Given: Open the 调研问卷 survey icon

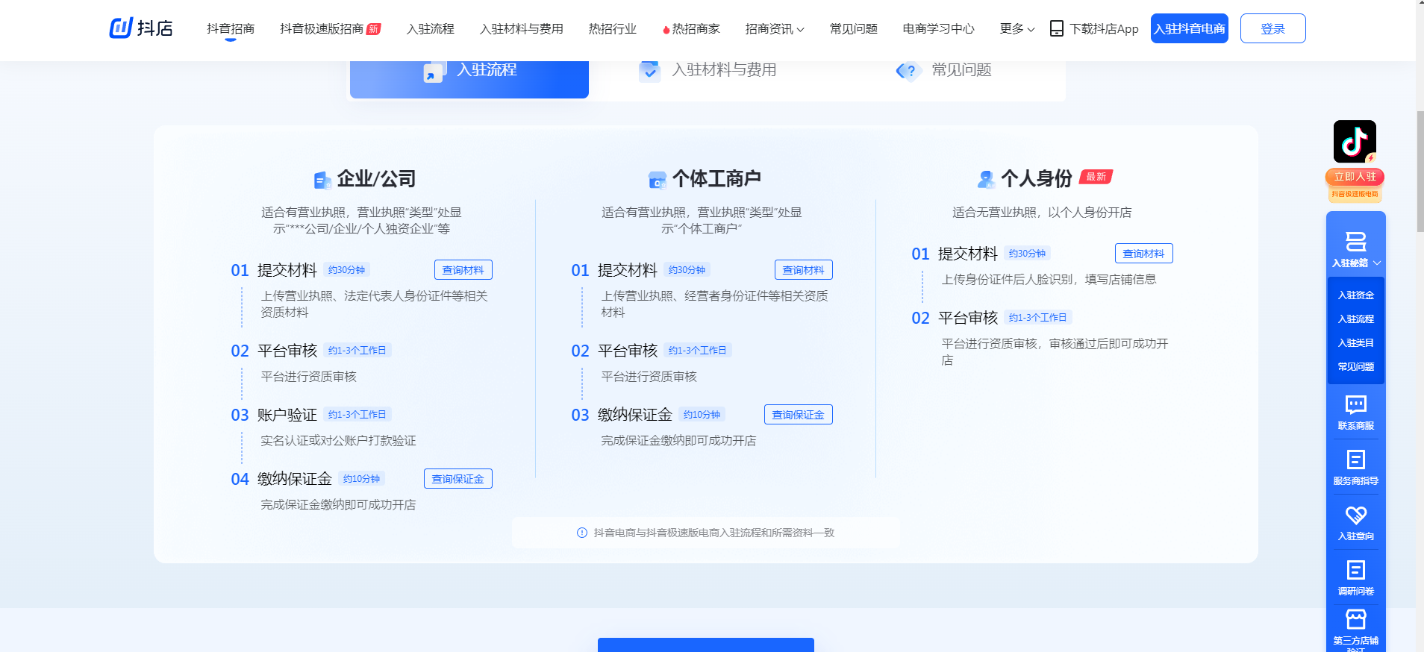Looking at the screenshot, I should point(1355,570).
